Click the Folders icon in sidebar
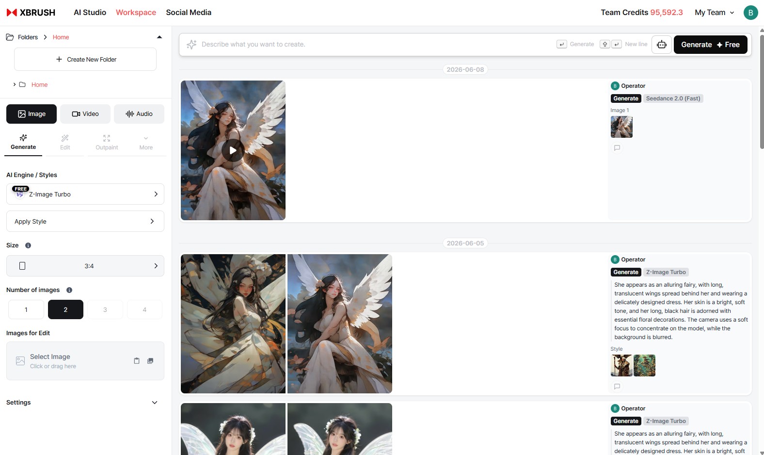Viewport: 764px width, 455px height. click(10, 37)
